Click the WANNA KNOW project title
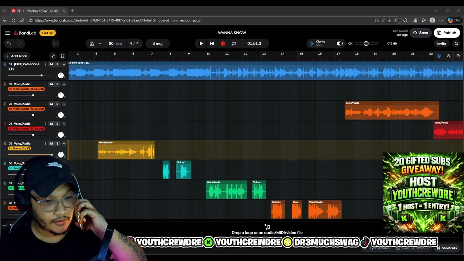This screenshot has width=464, height=261. (232, 33)
